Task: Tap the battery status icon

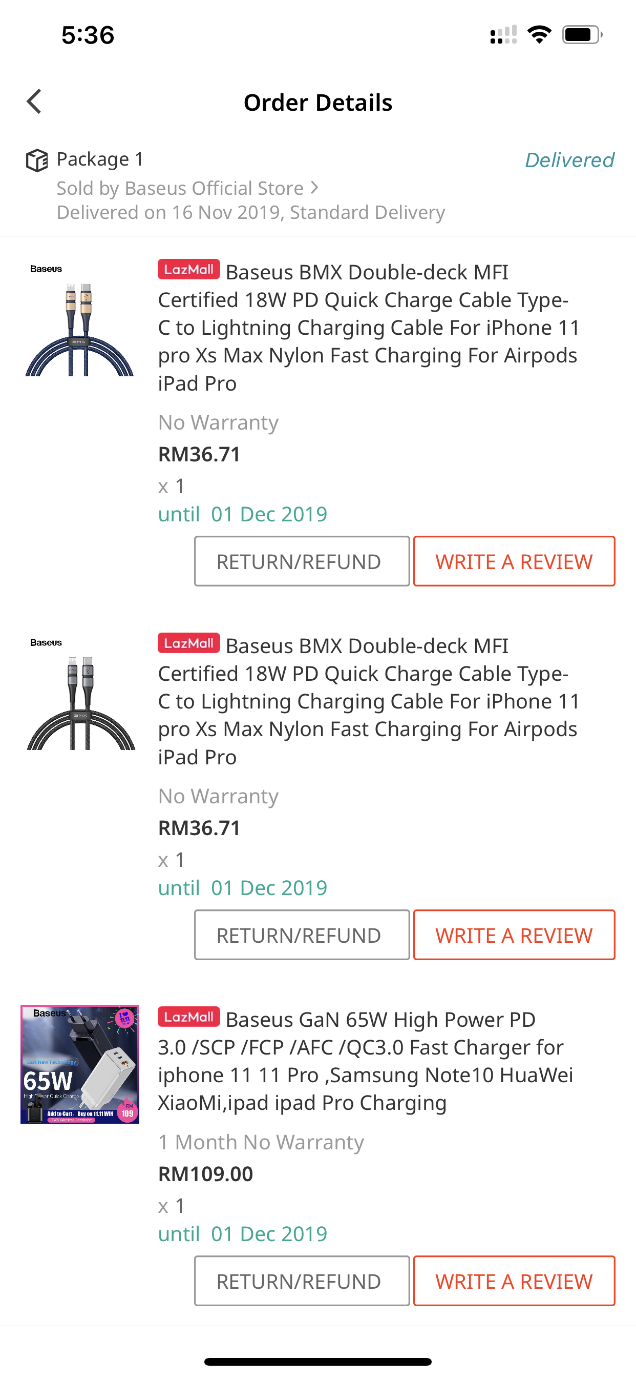Action: pos(582,35)
